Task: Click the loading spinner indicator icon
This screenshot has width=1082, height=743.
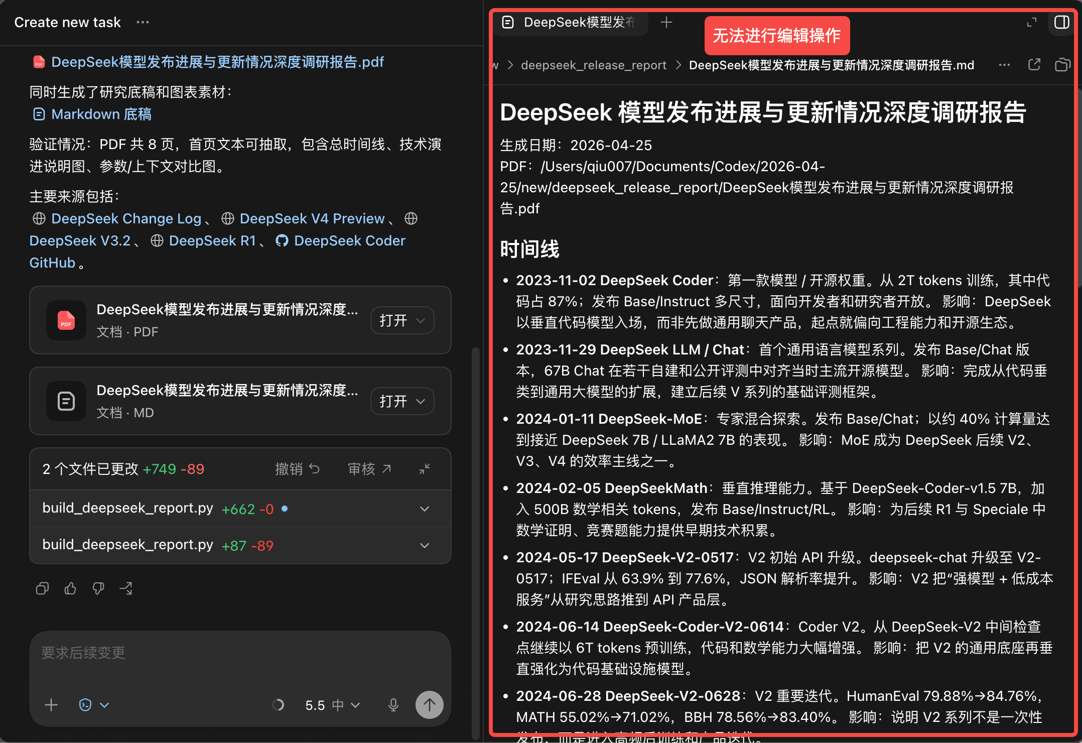Action: (x=278, y=705)
